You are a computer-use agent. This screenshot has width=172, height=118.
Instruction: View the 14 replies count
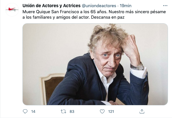(x=33, y=112)
